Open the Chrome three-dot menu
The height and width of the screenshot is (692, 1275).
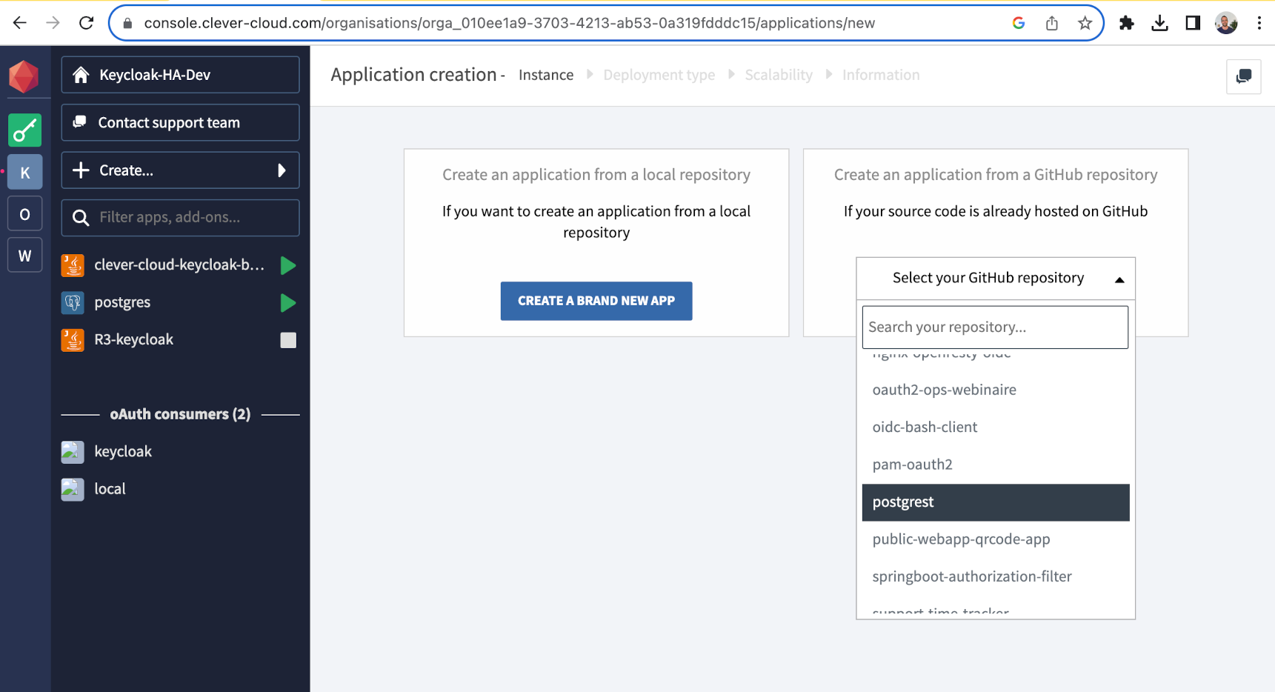[1259, 23]
